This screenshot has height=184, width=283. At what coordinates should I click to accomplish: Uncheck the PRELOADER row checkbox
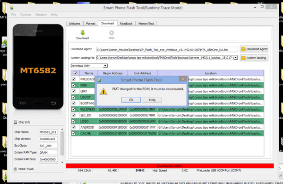click(x=74, y=79)
